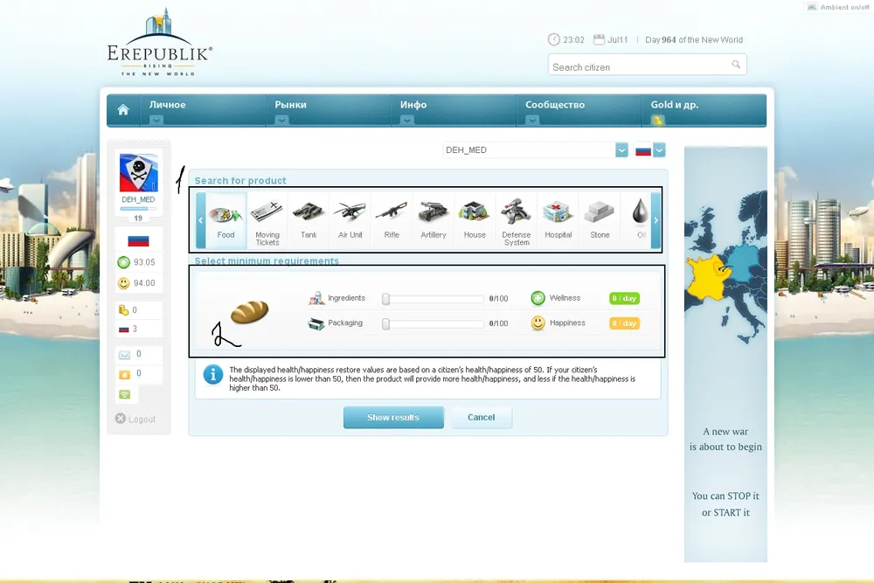The width and height of the screenshot is (874, 583).
Task: Open the Инфо menu
Action: coord(413,105)
